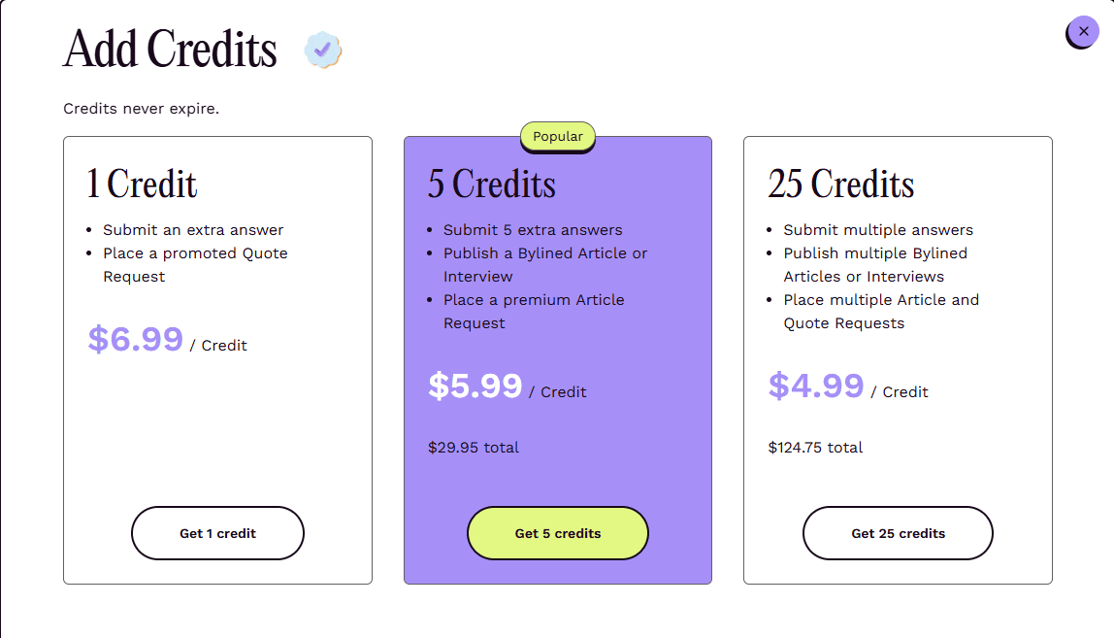1114x638 pixels.
Task: Click the $6.99 price on the 1 Credit card
Action: click(x=136, y=339)
